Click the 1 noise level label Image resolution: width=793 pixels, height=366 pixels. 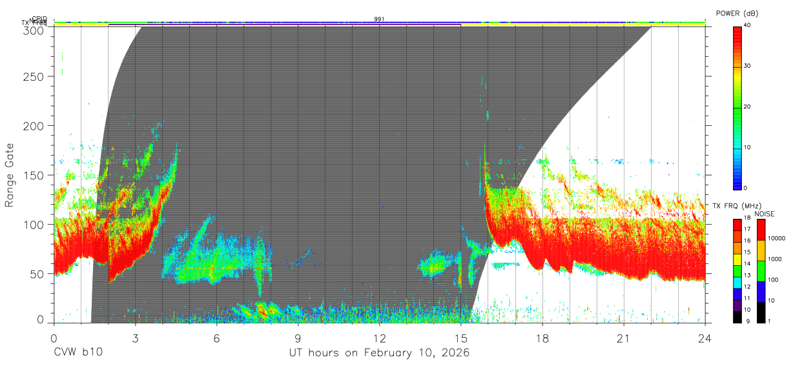[769, 321]
